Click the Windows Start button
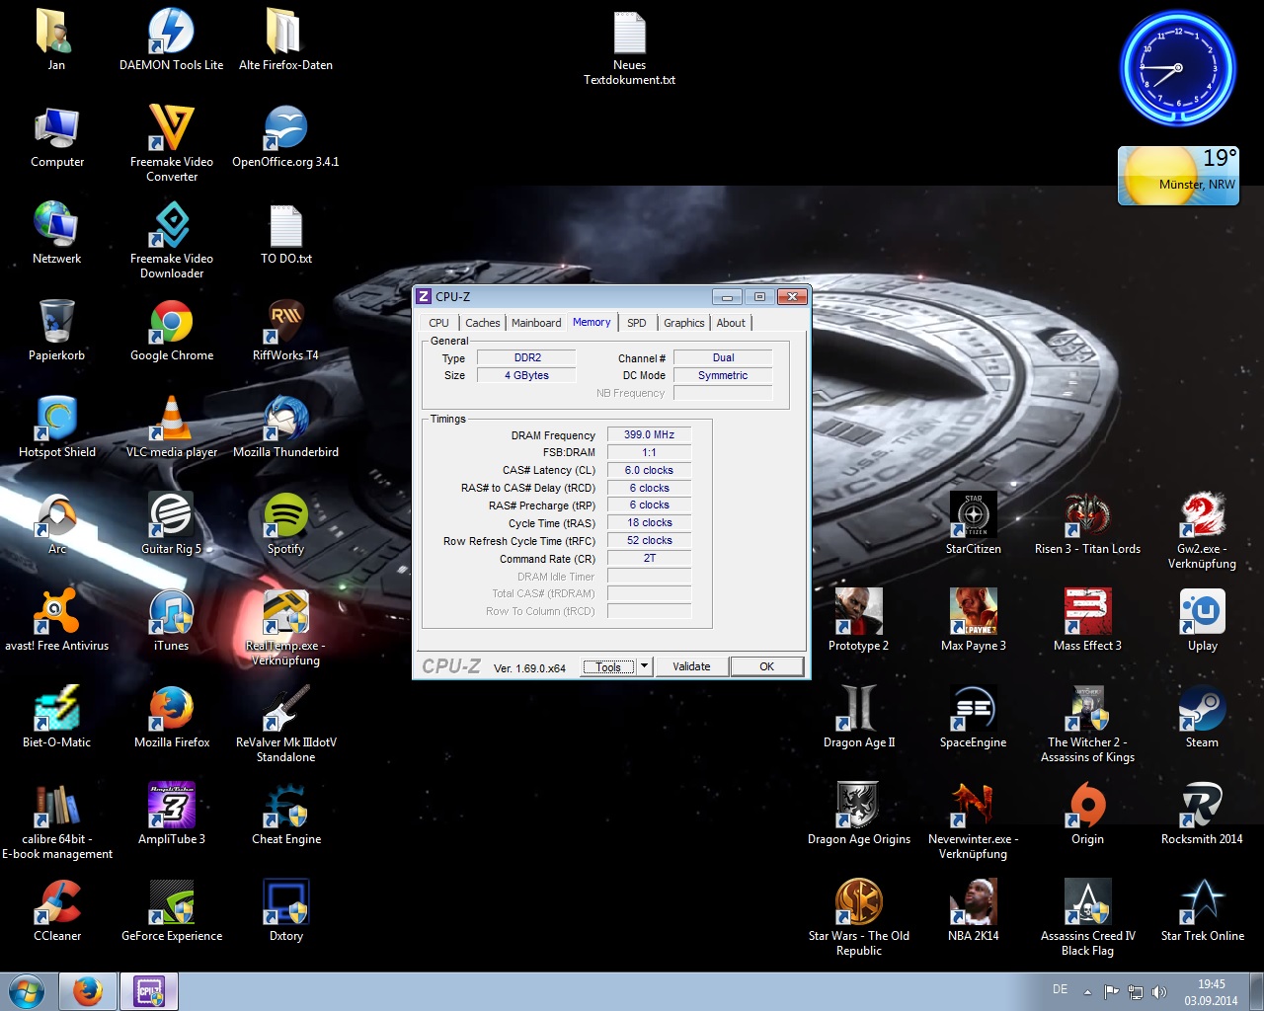Viewport: 1264px width, 1011px height. tap(27, 991)
